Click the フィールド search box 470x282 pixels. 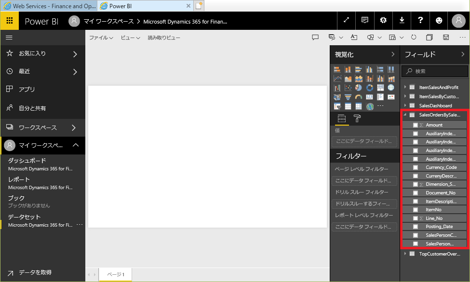pyautogui.click(x=435, y=71)
